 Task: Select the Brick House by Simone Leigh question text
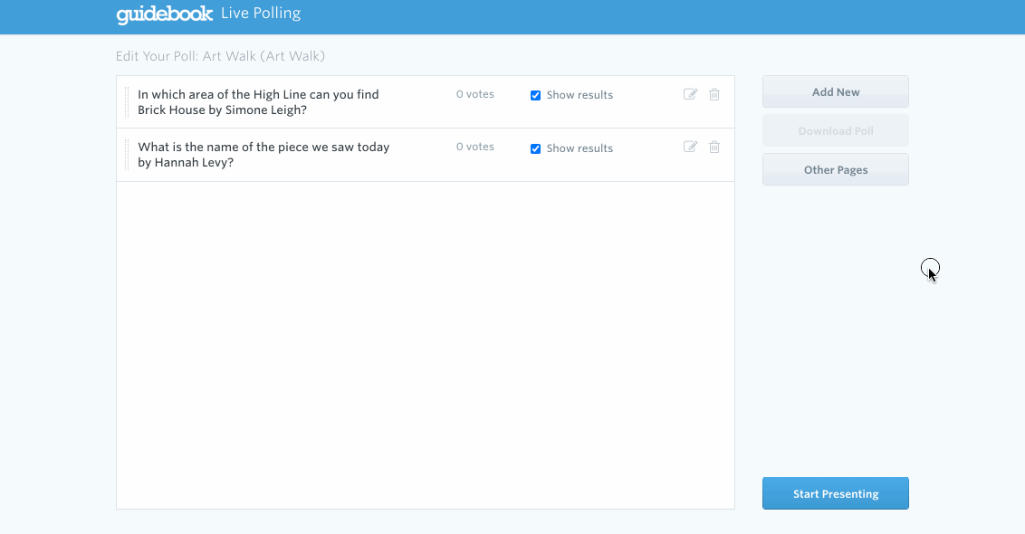point(258,102)
